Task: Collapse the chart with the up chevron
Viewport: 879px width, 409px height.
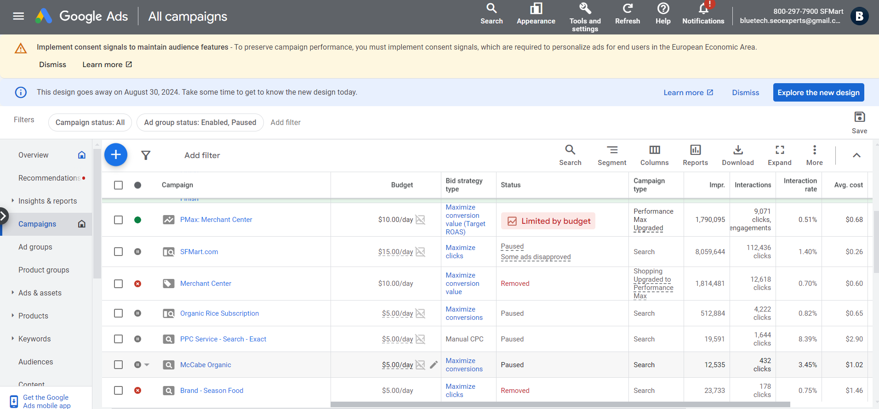Action: pos(856,155)
